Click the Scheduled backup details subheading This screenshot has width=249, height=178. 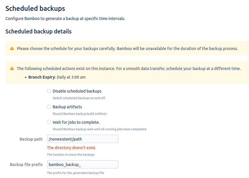click(x=38, y=31)
